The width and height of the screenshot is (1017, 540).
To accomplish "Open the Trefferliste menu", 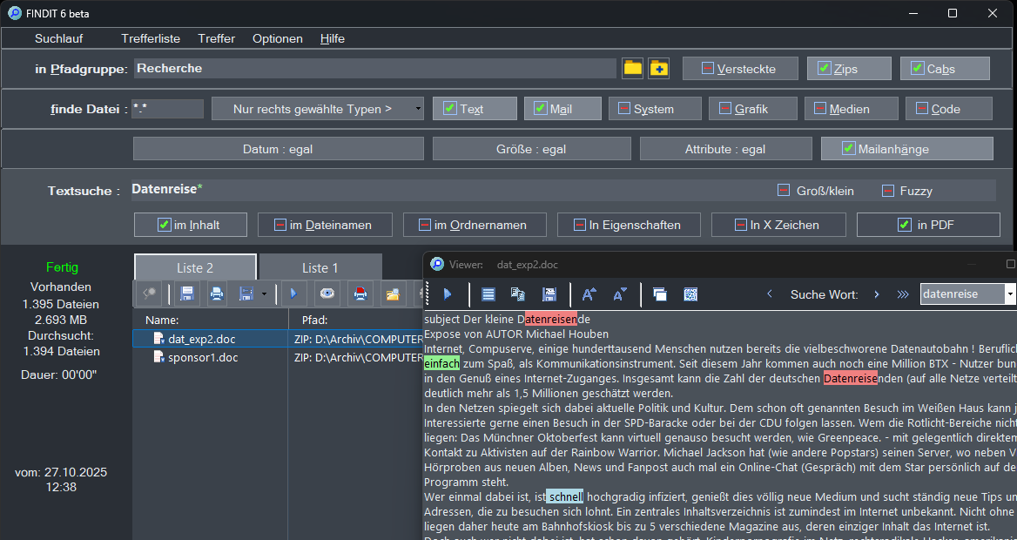I will (151, 38).
